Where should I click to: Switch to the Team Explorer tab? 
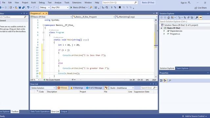[x=182, y=68]
